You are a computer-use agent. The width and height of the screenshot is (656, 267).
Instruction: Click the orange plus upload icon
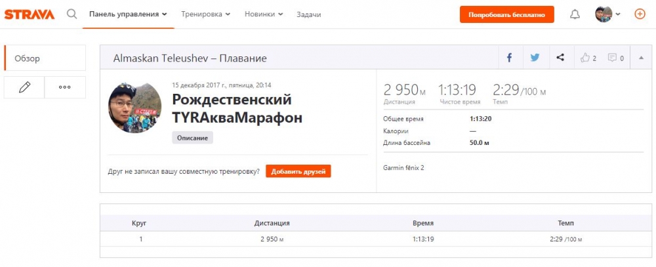[x=640, y=14]
